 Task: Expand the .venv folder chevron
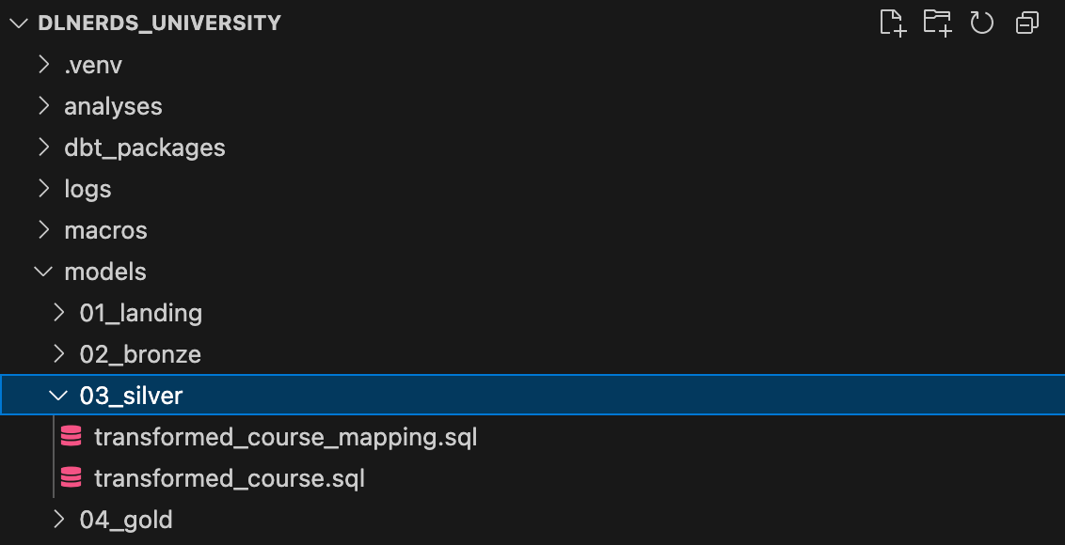coord(44,65)
